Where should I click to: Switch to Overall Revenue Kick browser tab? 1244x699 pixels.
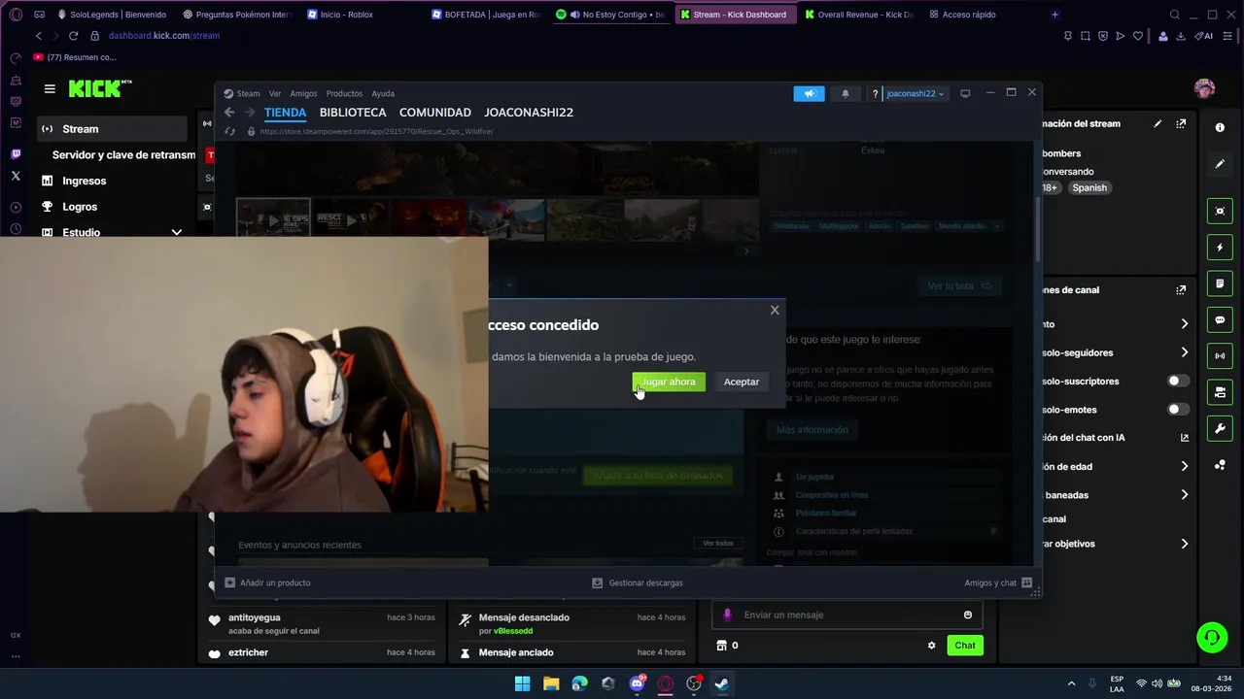(x=857, y=15)
